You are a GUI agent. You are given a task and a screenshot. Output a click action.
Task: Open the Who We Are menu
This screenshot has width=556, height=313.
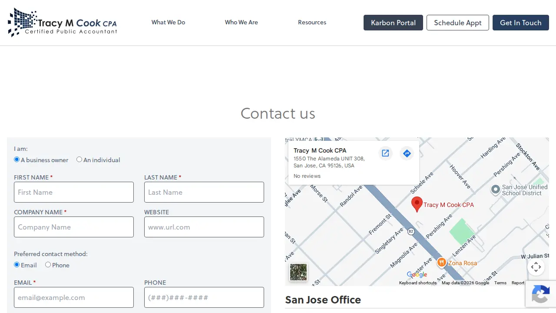point(241,22)
